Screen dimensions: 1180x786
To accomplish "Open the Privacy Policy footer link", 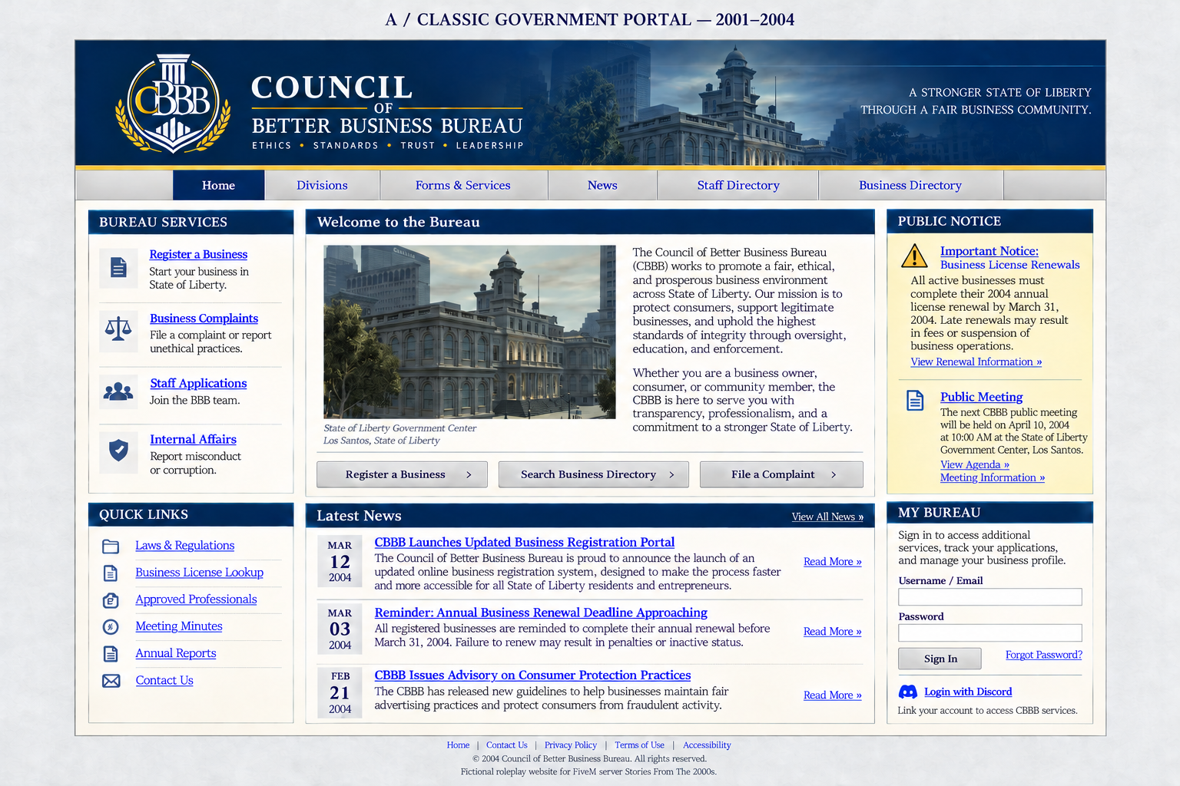I will tap(571, 745).
